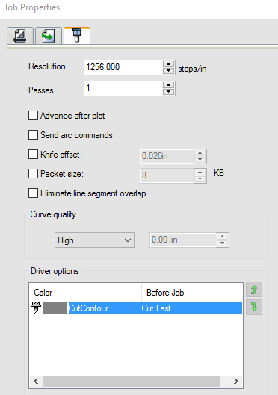The width and height of the screenshot is (278, 395).
Task: Click the gray CutContour color swatch
Action: [55, 308]
